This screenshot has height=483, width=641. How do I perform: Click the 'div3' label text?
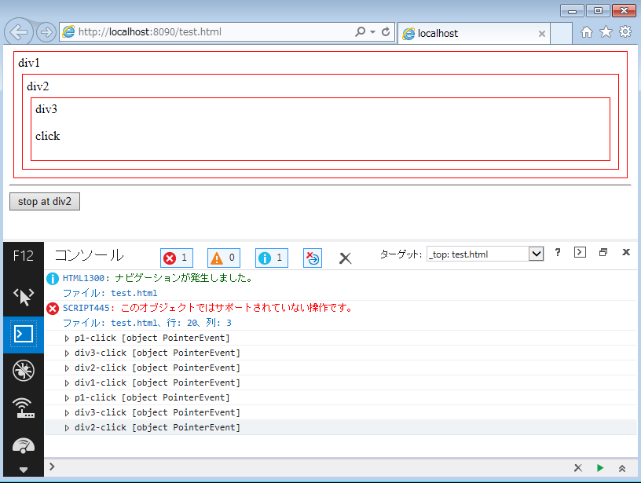pyautogui.click(x=46, y=109)
